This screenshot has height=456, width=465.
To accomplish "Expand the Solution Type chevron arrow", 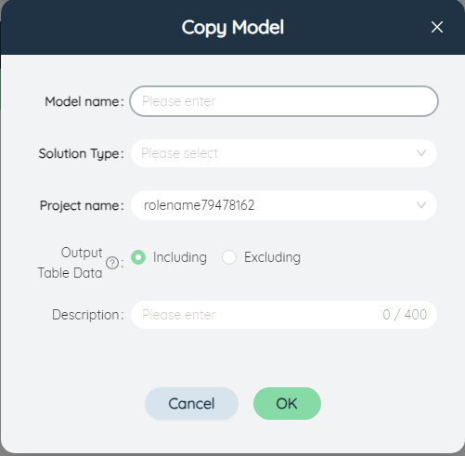I will (421, 153).
